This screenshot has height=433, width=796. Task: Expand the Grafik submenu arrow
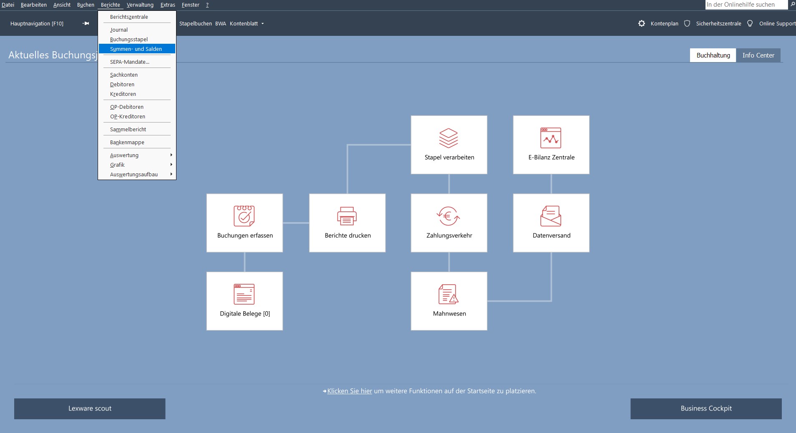click(x=171, y=165)
